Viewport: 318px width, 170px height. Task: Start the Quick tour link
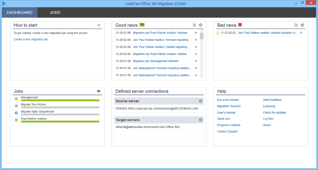coord(224,119)
